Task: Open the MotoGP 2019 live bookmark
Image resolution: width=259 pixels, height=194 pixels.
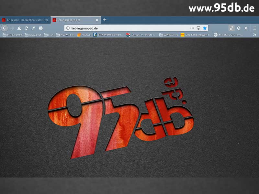Action: click(x=229, y=35)
